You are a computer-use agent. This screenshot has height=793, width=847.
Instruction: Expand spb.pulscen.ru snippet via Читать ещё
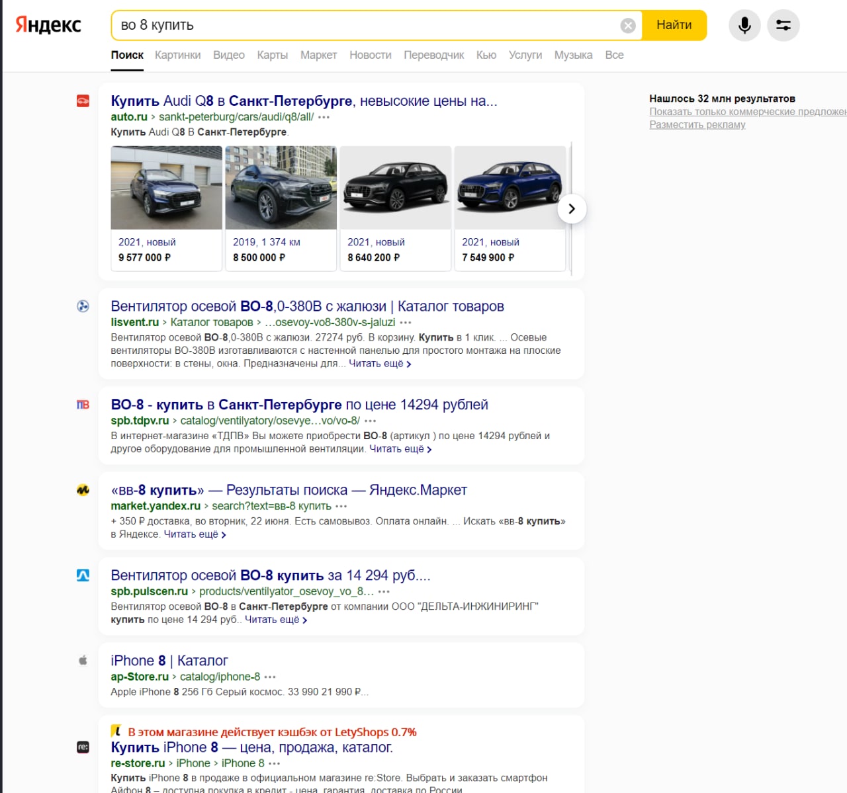tap(276, 620)
